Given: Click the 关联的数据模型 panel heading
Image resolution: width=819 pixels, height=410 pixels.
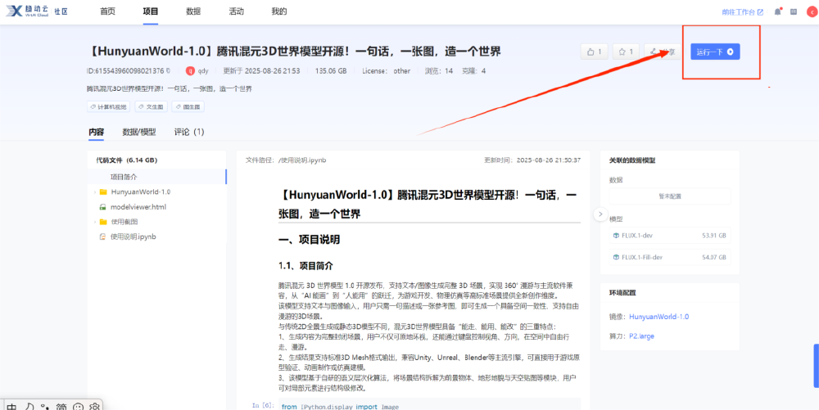Looking at the screenshot, I should (x=632, y=160).
